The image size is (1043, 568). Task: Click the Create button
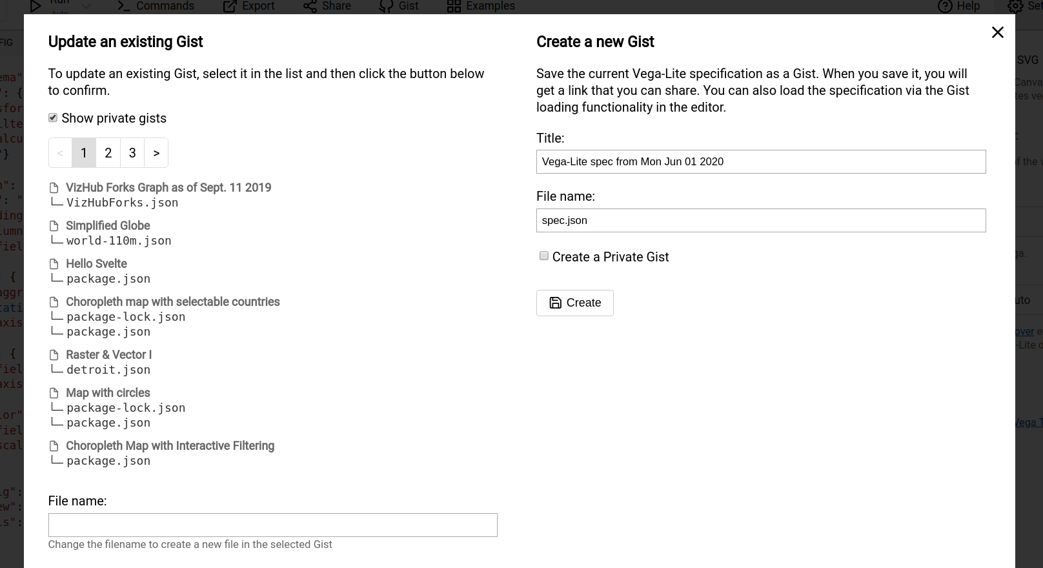click(x=574, y=303)
